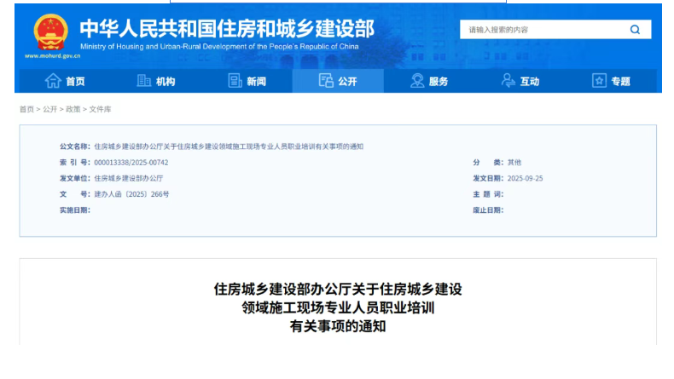Click the building icon beside 机构
The image size is (674, 379).
coord(144,81)
